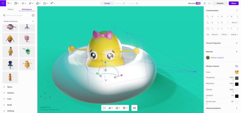
Task: Click the workspace info circle icon
Action: (x=33, y=15)
